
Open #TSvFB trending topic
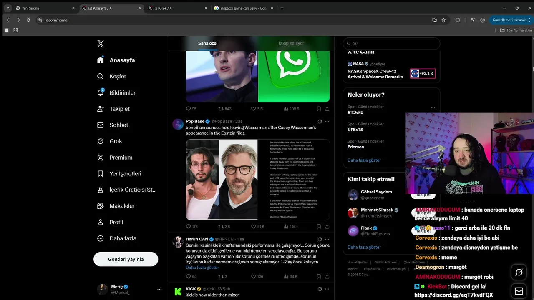click(x=355, y=112)
